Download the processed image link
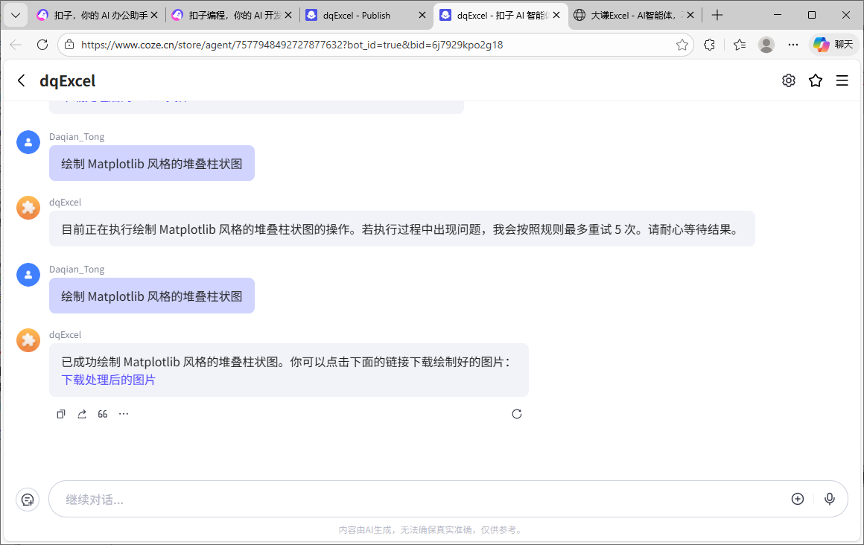Viewport: 864px width, 545px height. pos(107,379)
